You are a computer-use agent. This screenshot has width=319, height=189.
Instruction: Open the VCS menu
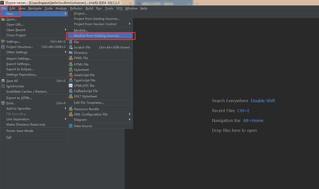click(119, 8)
